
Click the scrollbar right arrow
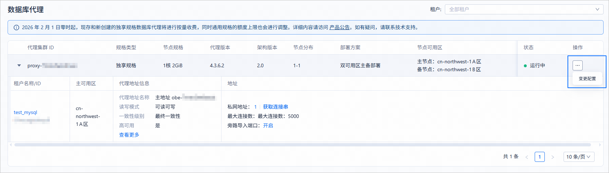(x=600, y=145)
